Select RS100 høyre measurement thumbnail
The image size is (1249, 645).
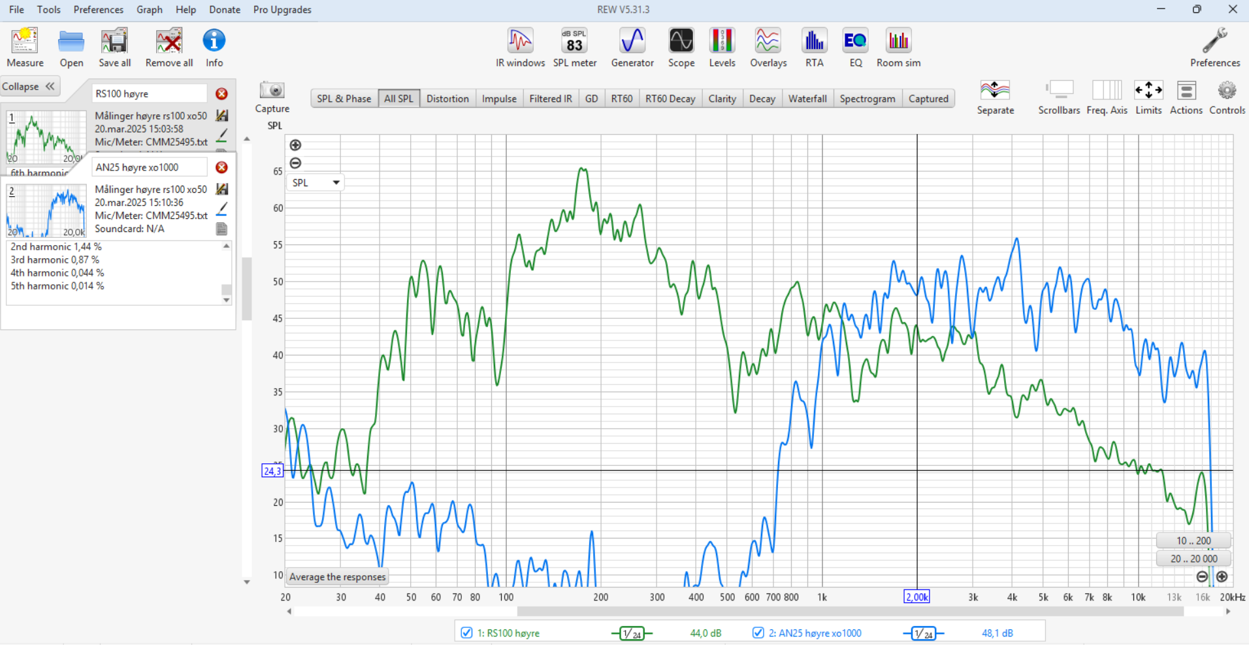(46, 137)
